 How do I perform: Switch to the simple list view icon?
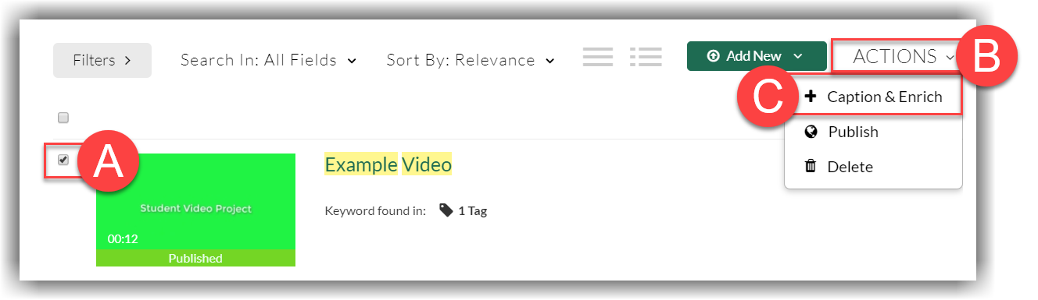click(599, 57)
